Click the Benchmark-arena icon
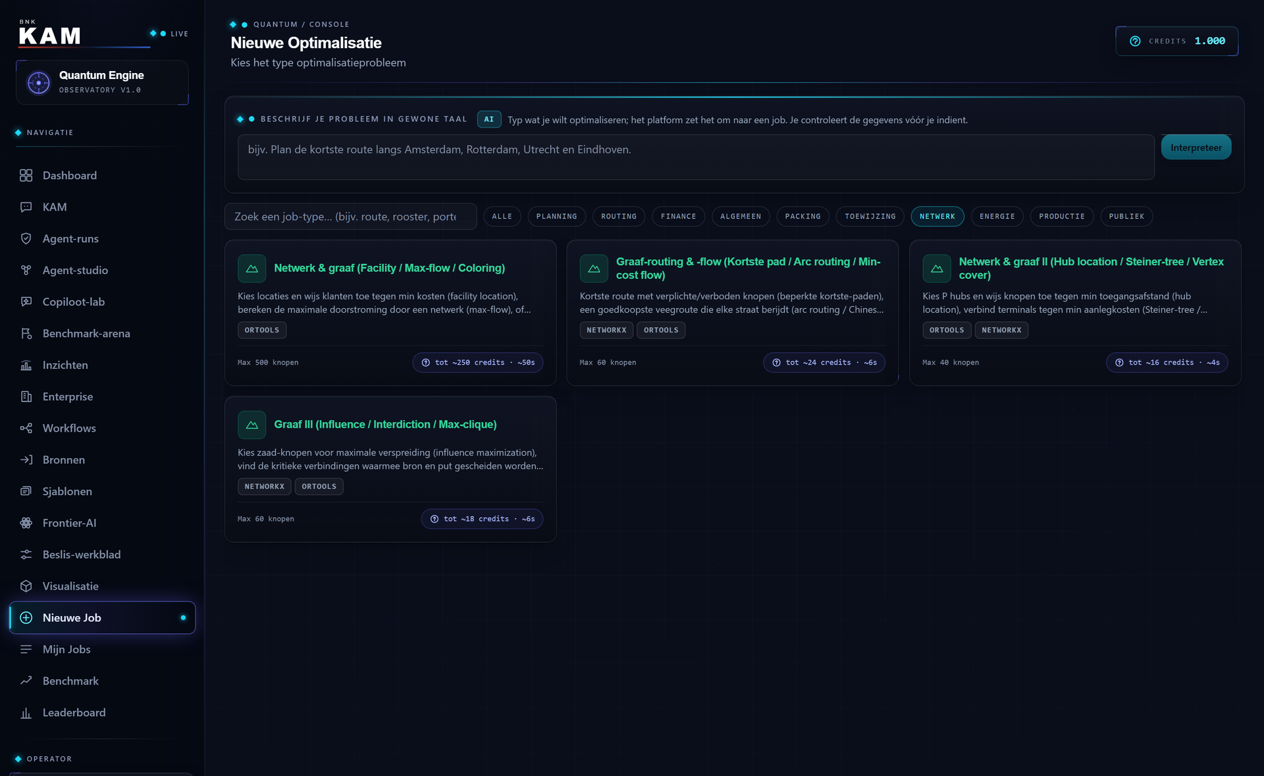Image resolution: width=1264 pixels, height=776 pixels. [26, 333]
